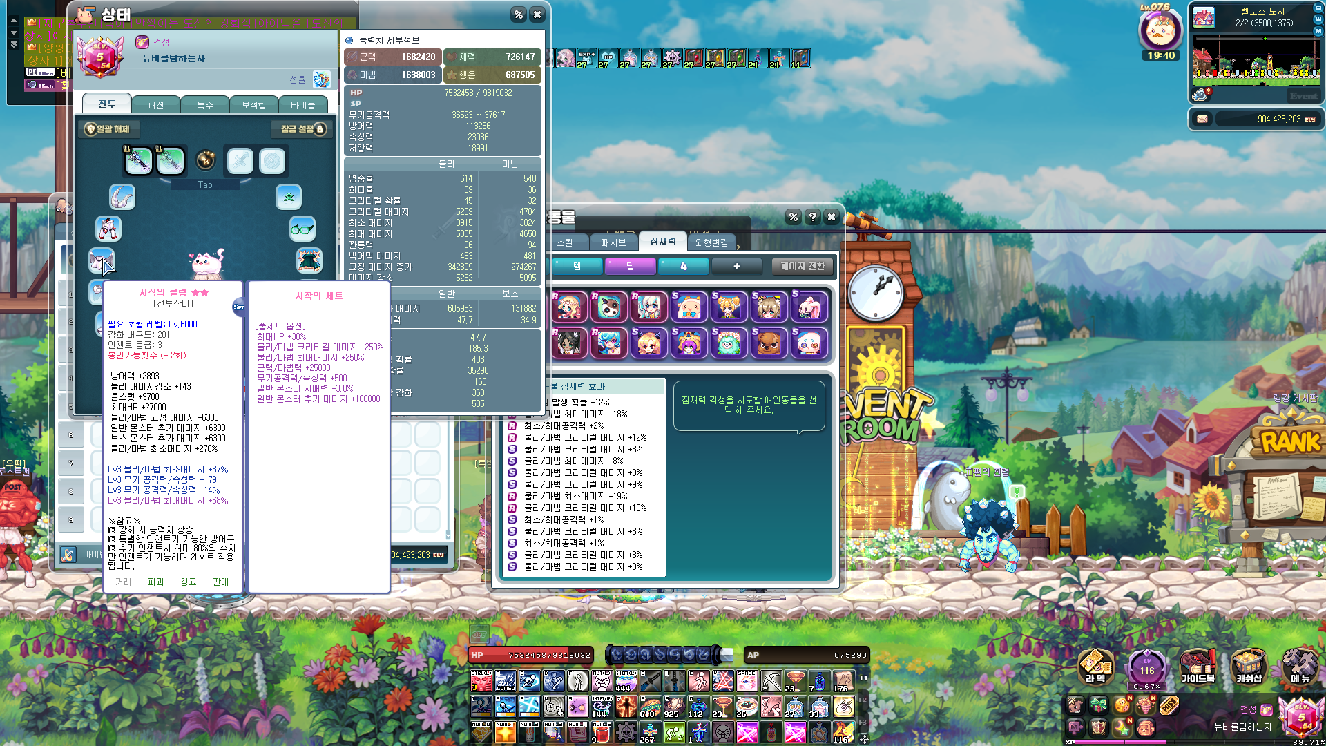Open the 보석함 tab in status window

(x=253, y=105)
